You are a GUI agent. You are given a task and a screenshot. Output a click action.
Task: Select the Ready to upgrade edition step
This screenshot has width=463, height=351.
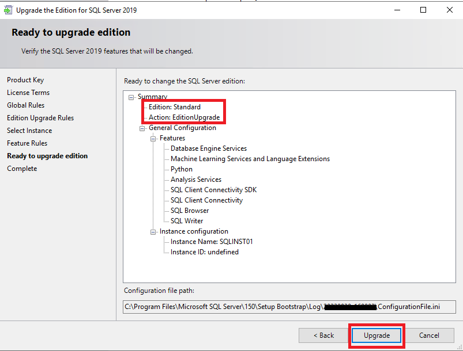[x=47, y=156]
